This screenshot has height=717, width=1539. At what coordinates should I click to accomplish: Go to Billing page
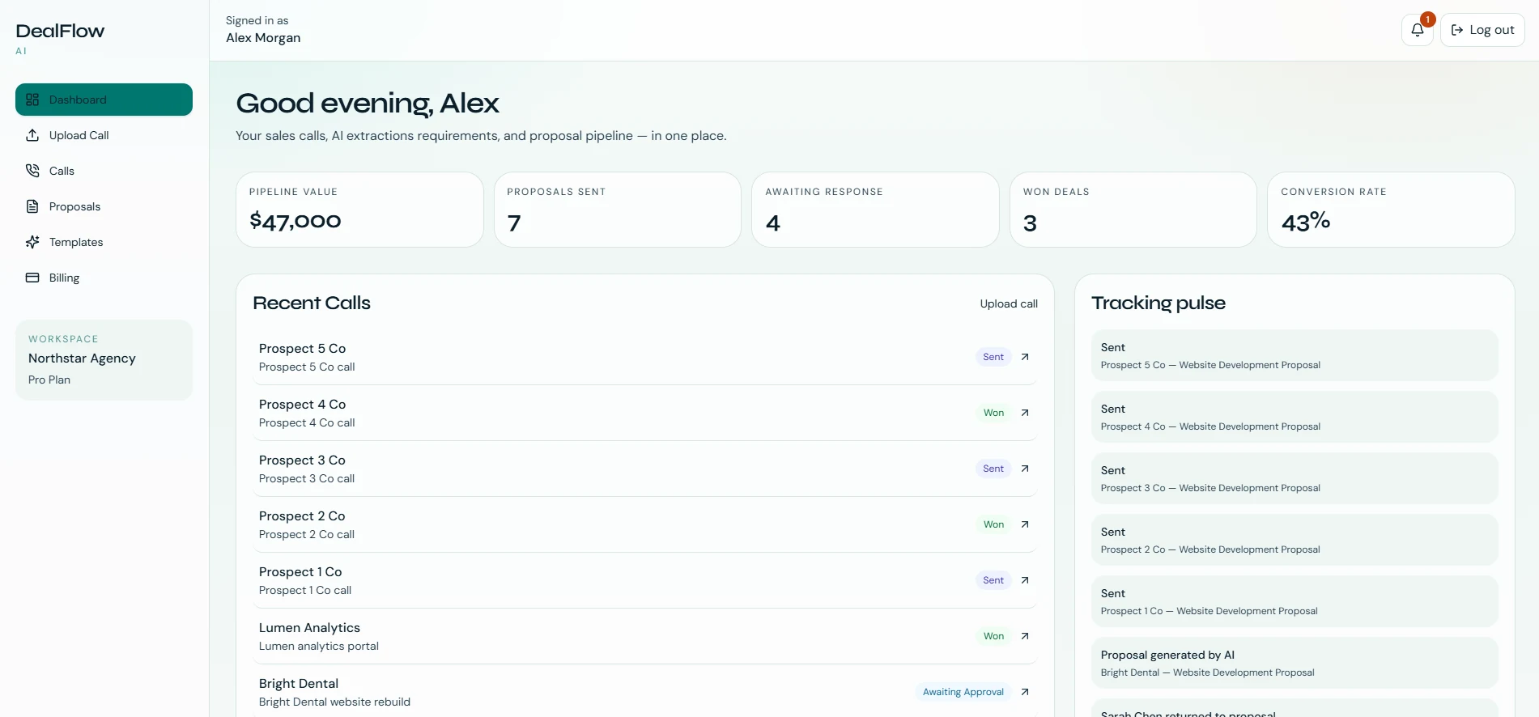click(104, 278)
